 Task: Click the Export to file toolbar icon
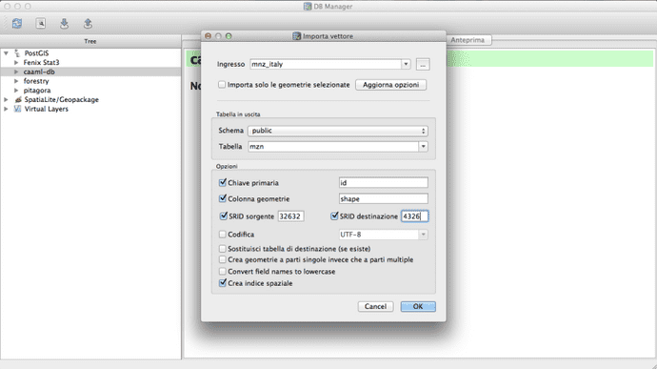tap(88, 24)
